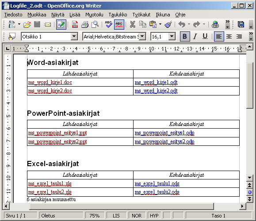Toggle the LIS insert mode field
This screenshot has width=256, height=221.
[x=116, y=216]
